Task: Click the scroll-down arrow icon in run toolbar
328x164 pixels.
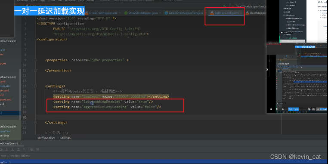Action: [7, 149]
